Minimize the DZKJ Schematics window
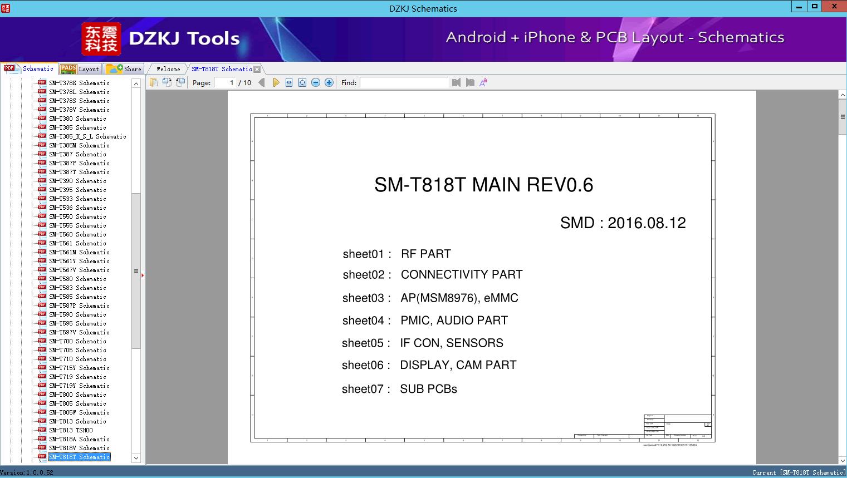This screenshot has width=847, height=478. pyautogui.click(x=800, y=7)
